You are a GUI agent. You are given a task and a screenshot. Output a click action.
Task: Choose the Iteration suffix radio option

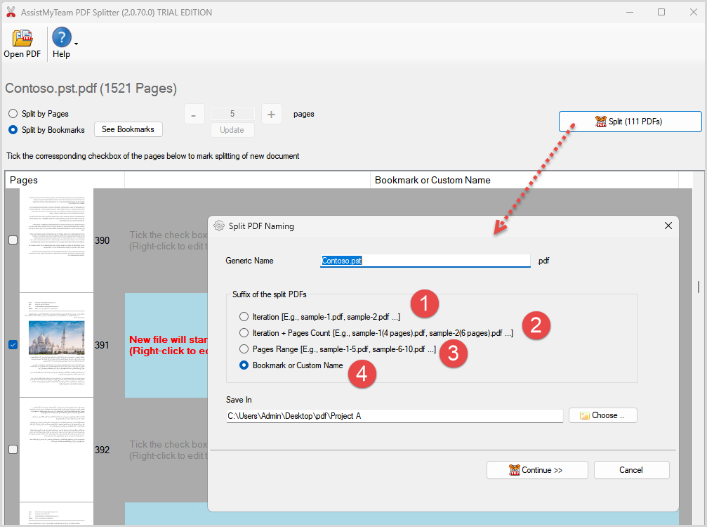point(244,317)
